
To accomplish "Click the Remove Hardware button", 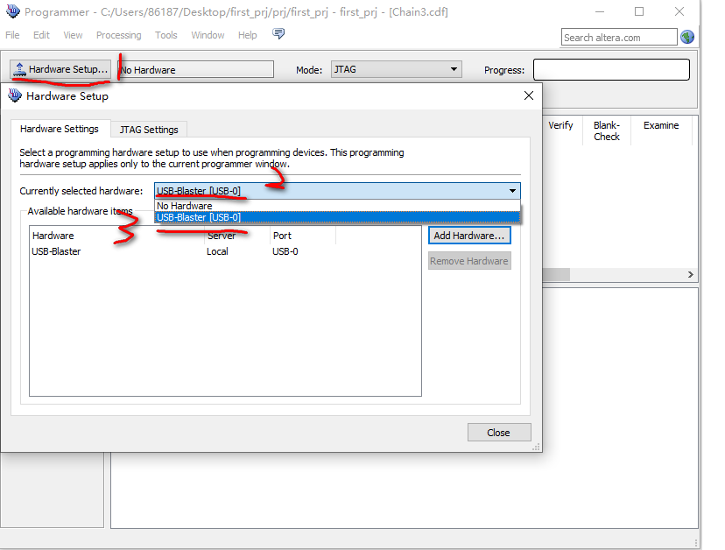I will click(469, 261).
